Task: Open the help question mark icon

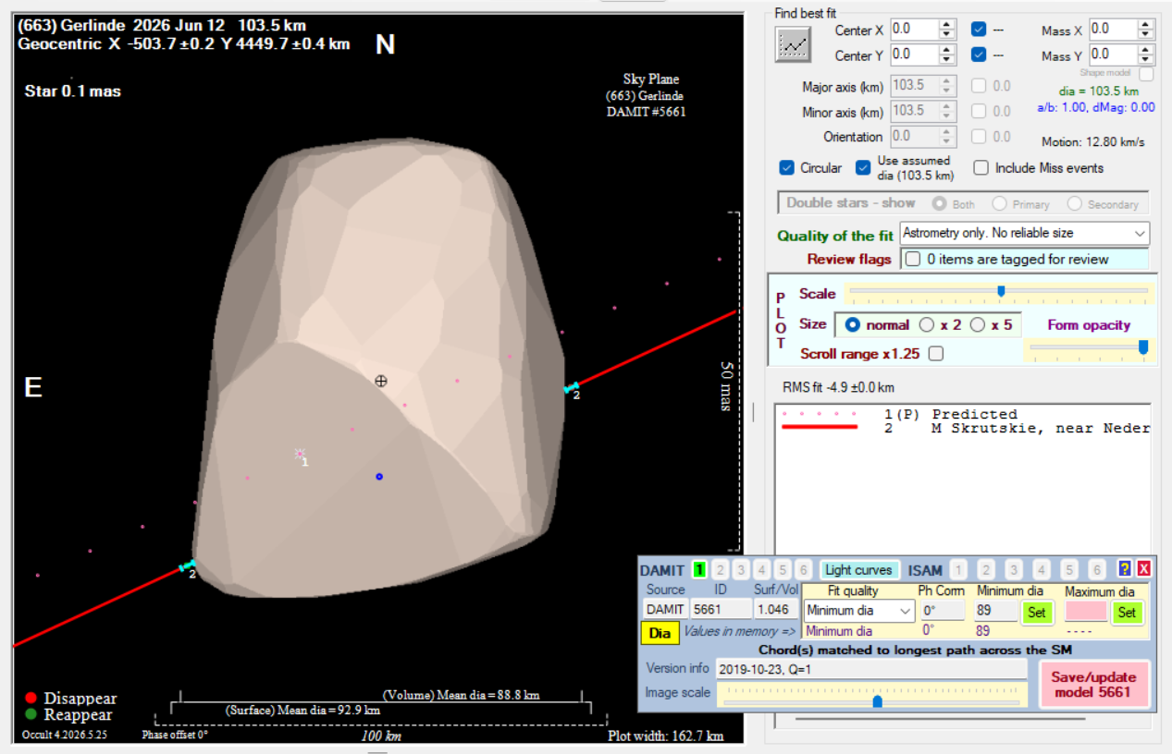Action: (x=1126, y=569)
